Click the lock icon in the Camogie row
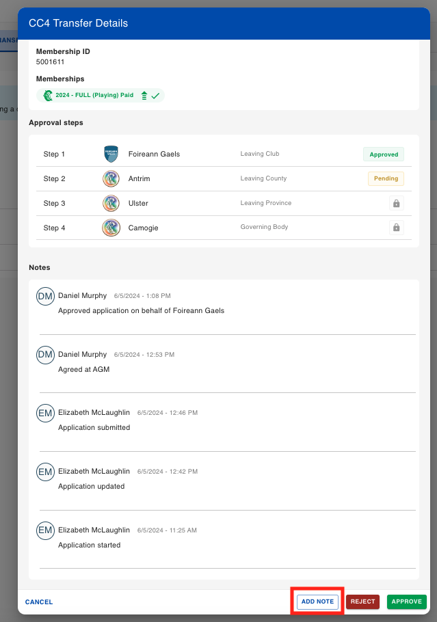The height and width of the screenshot is (622, 437). coord(396,228)
